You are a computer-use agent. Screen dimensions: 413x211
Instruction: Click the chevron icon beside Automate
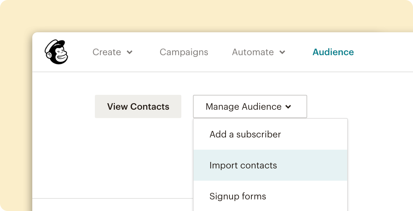tap(282, 52)
